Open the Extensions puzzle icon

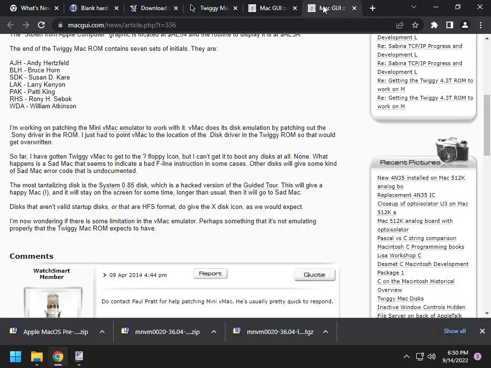[434, 25]
